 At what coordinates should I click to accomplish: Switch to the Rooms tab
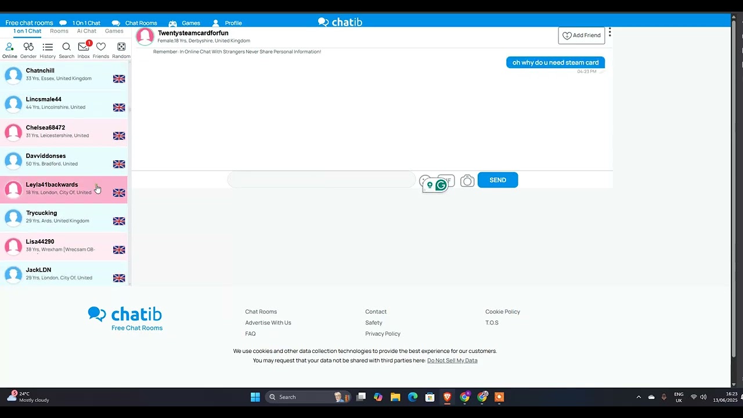pyautogui.click(x=59, y=31)
